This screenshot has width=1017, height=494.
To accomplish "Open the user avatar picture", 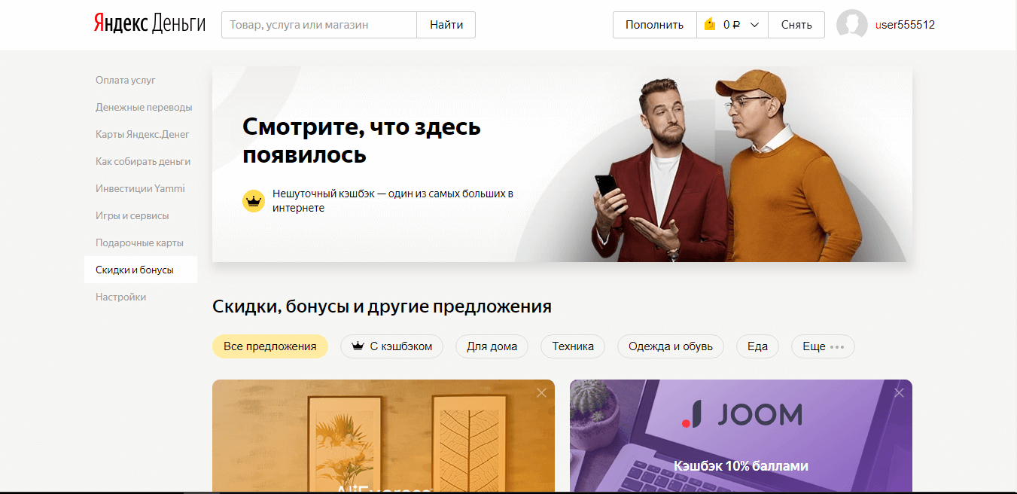I will (x=851, y=24).
